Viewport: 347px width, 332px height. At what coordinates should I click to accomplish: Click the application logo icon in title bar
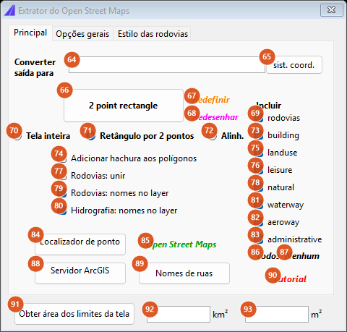(x=9, y=11)
